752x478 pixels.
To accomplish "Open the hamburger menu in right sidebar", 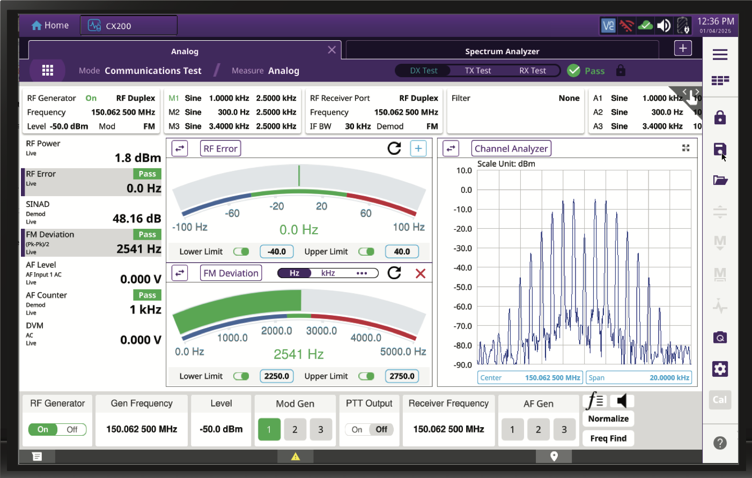I will click(720, 54).
